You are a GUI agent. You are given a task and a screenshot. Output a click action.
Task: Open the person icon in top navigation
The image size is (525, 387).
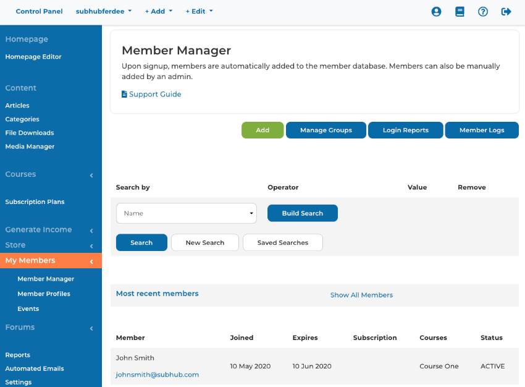[x=436, y=11]
